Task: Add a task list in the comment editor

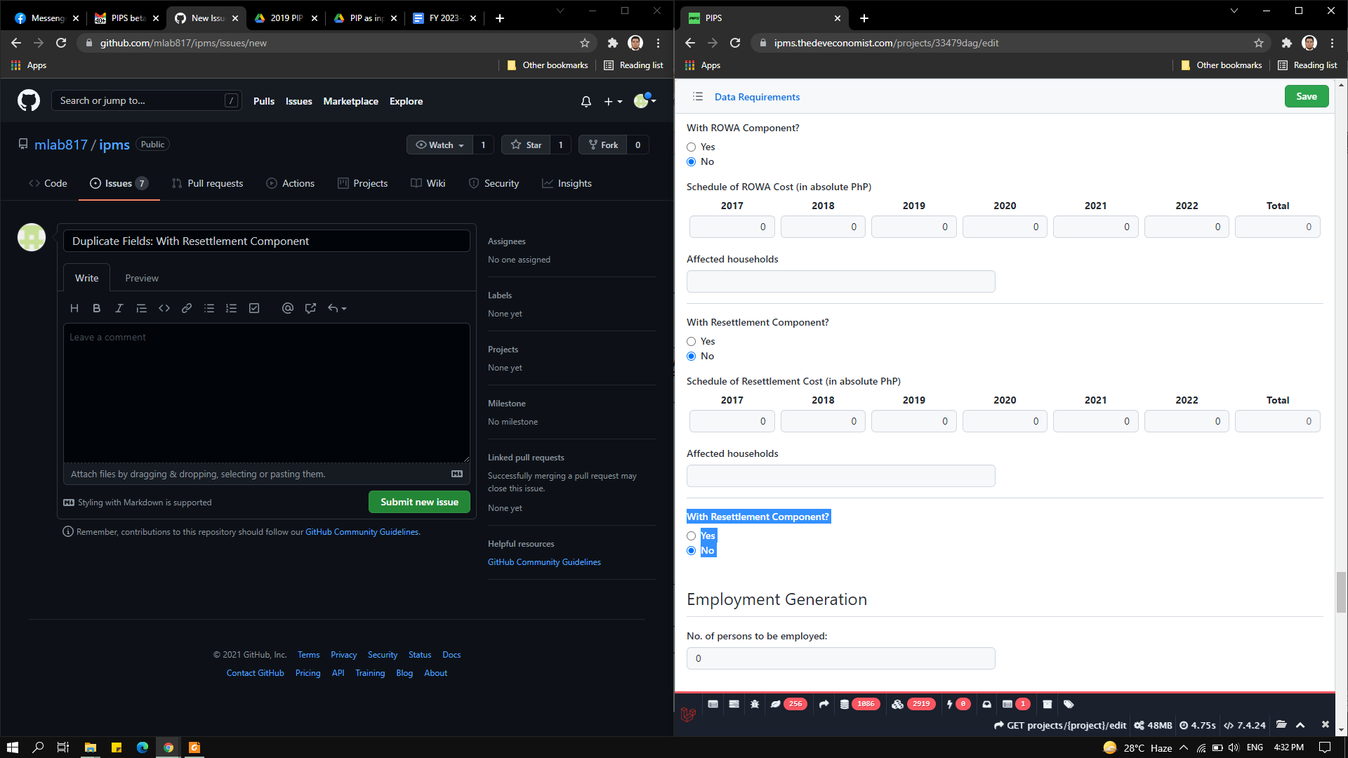Action: (x=254, y=308)
